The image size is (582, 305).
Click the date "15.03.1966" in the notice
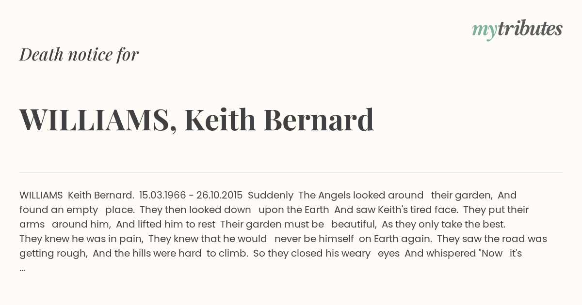coord(162,195)
